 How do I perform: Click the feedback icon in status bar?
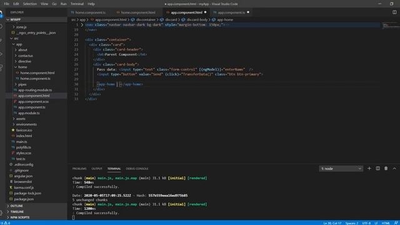tap(396, 223)
